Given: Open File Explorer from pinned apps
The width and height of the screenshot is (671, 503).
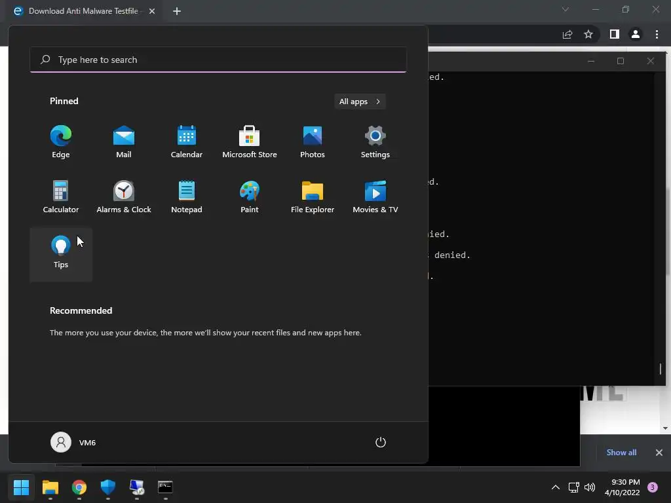Looking at the screenshot, I should 313,197.
